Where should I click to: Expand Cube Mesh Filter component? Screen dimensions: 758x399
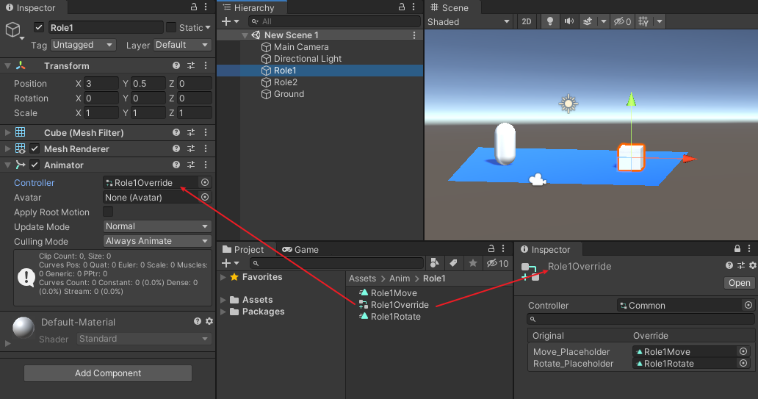(x=8, y=132)
